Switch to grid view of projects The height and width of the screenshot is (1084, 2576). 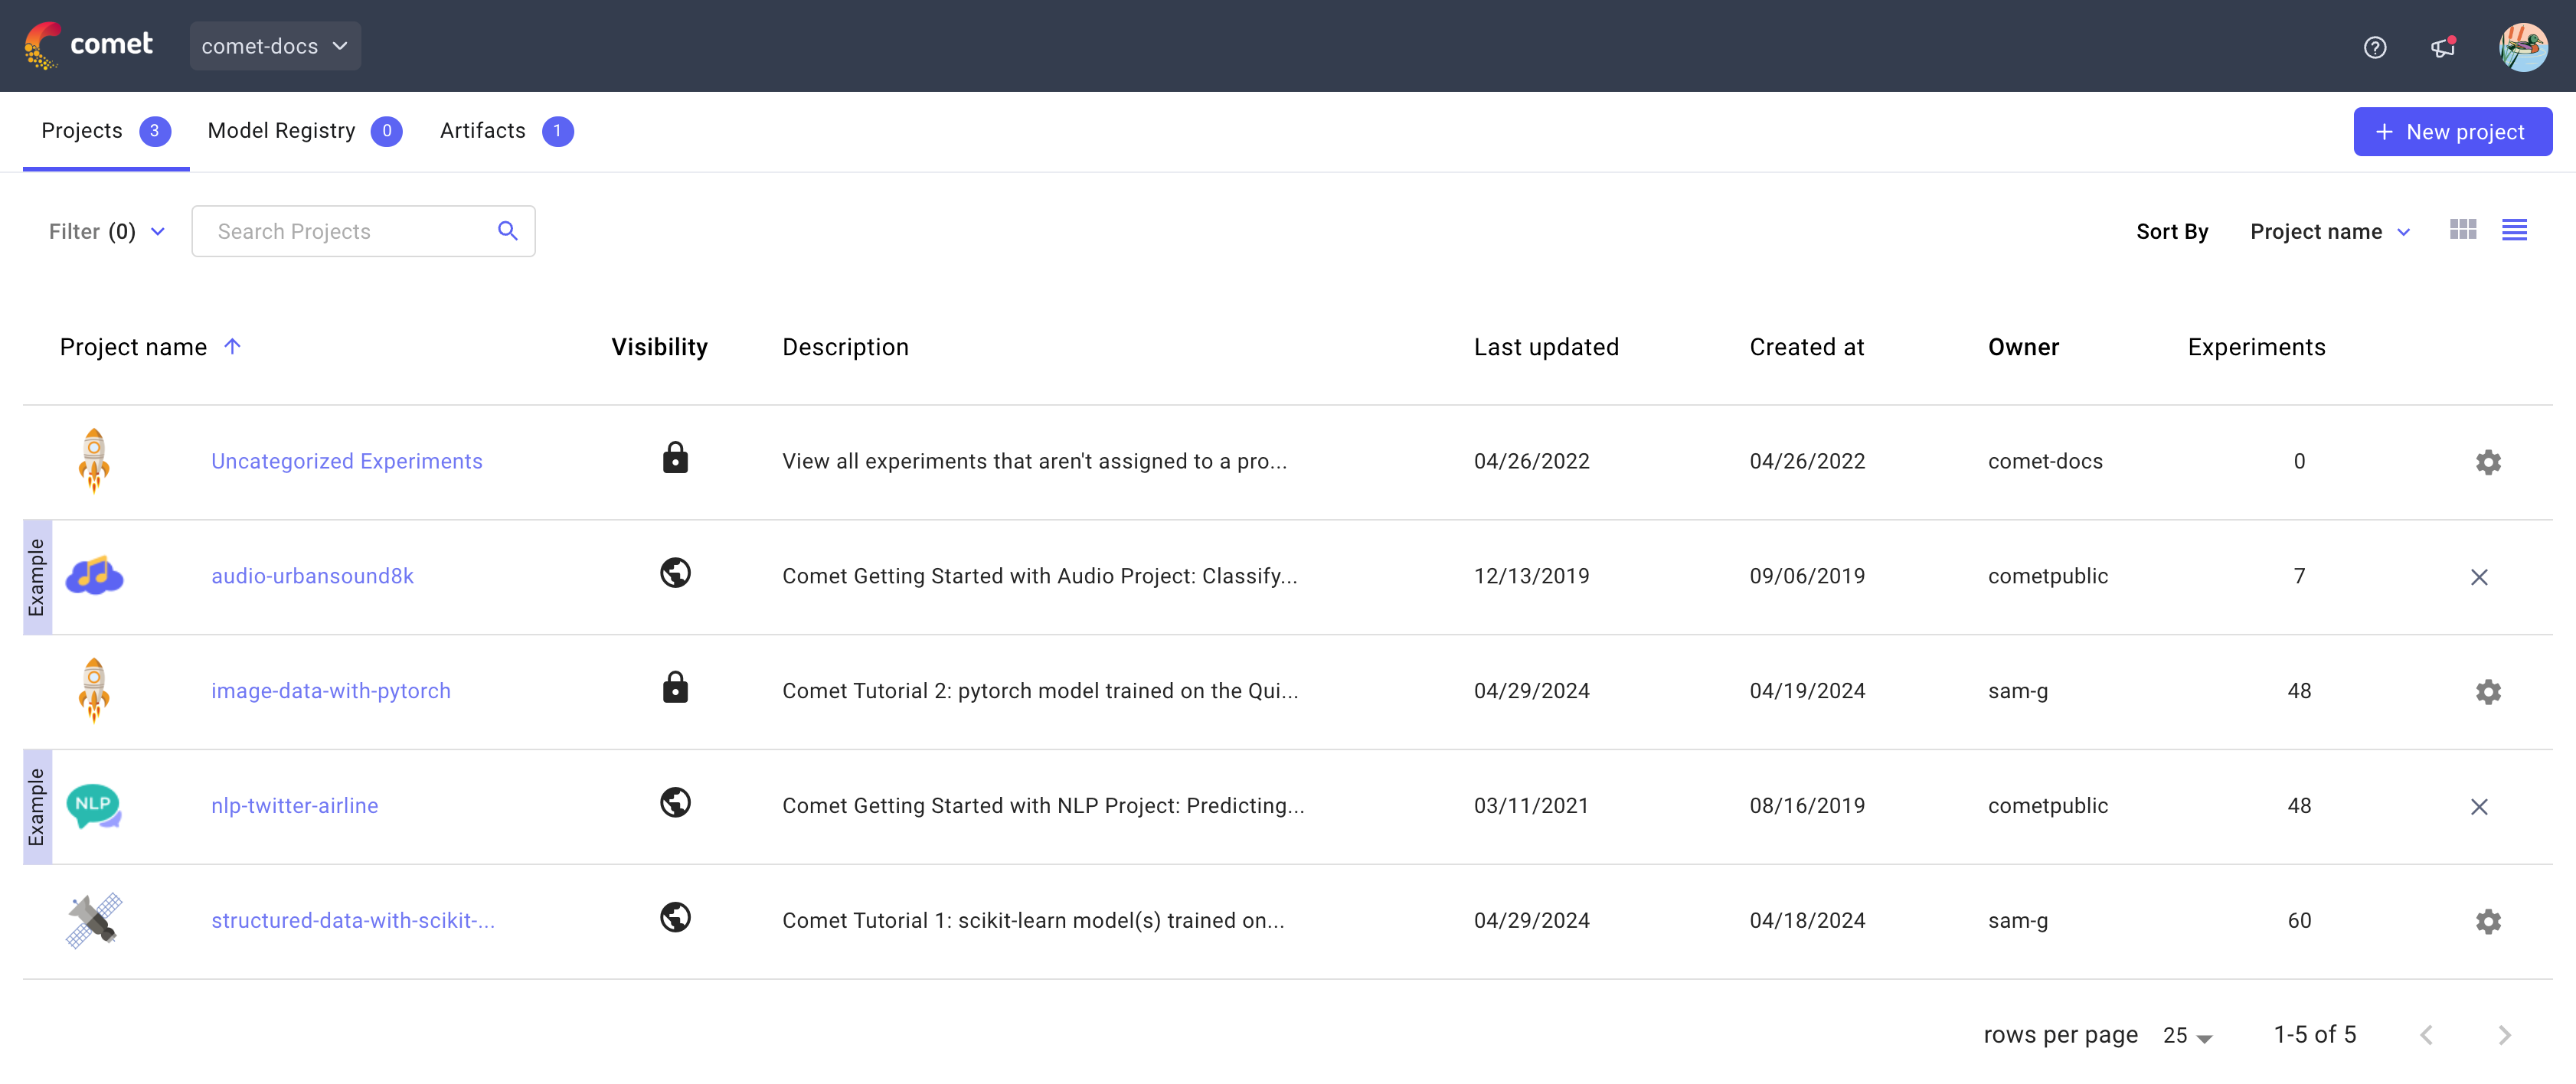[2463, 229]
